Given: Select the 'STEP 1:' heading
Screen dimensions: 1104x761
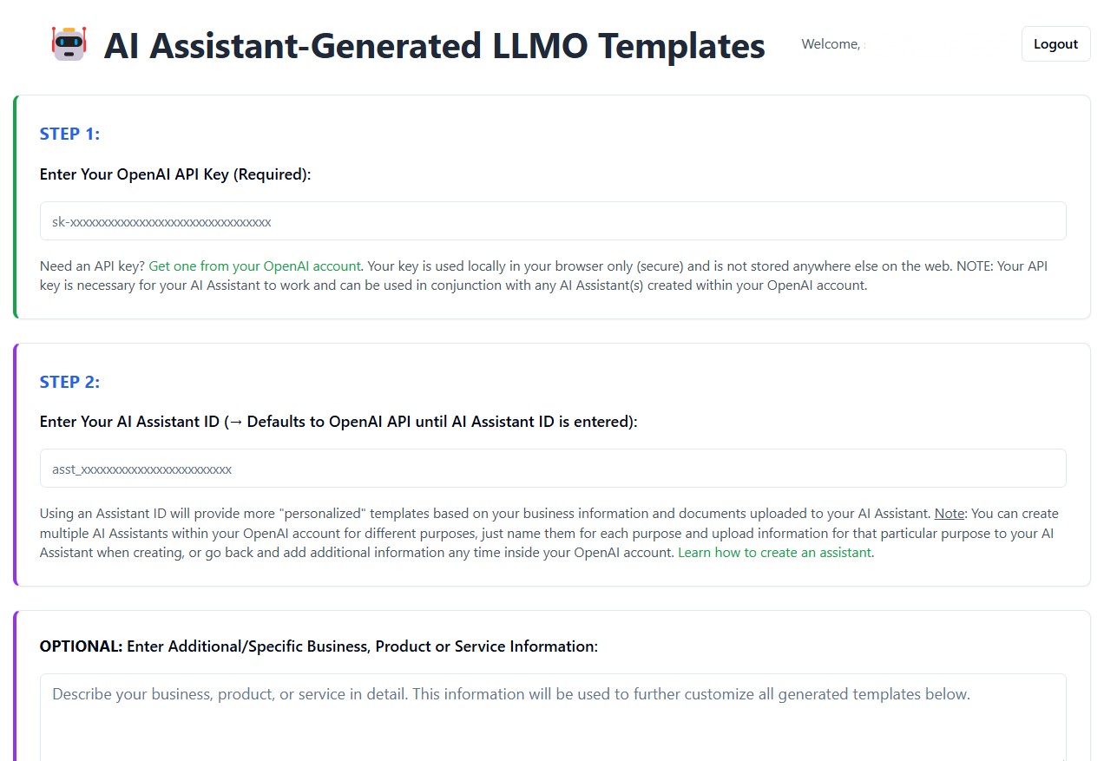Looking at the screenshot, I should (x=70, y=134).
